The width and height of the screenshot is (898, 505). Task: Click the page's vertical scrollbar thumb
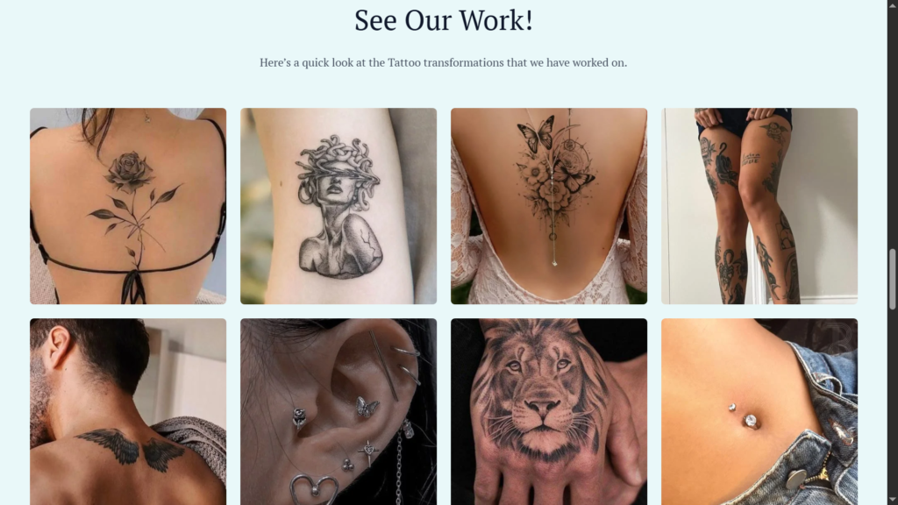tap(892, 280)
